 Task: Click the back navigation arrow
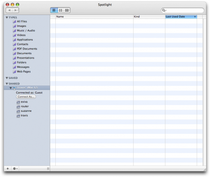pos(9,10)
